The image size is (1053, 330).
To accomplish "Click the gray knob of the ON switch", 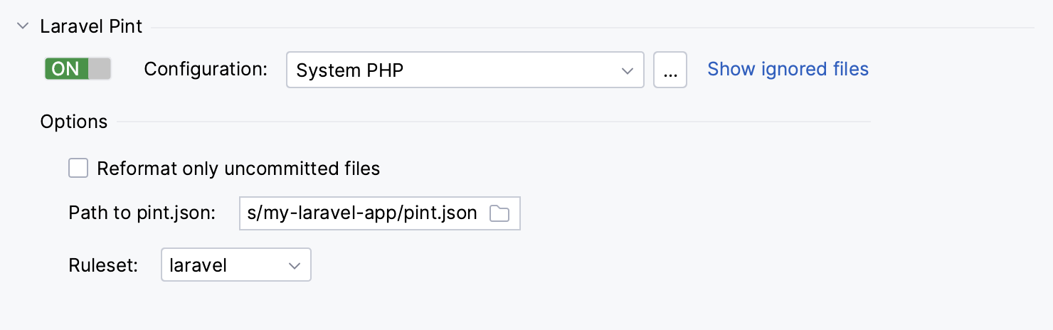I will (x=100, y=69).
